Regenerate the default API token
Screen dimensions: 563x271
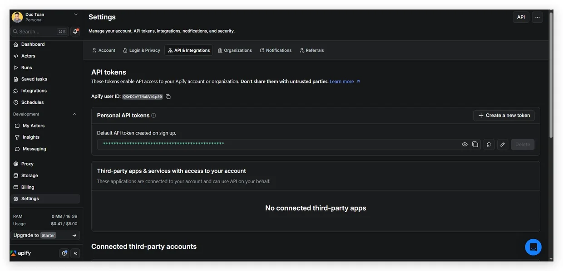coord(489,145)
